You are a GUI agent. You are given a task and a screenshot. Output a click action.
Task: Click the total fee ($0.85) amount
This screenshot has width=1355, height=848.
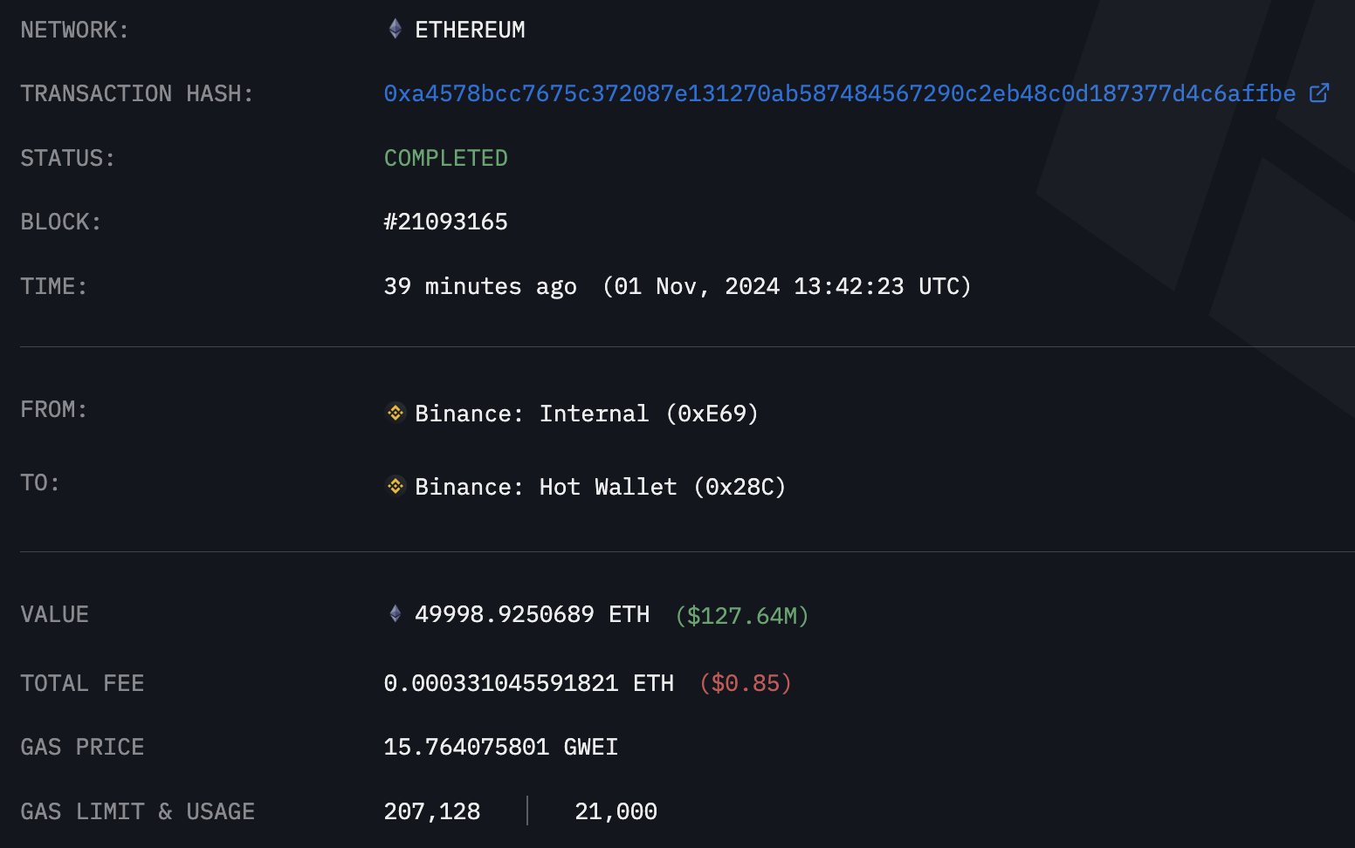tap(745, 683)
